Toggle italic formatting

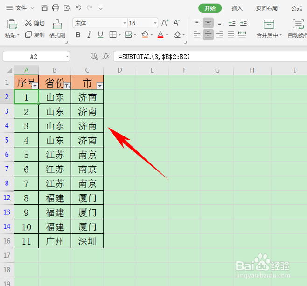pyautogui.click(x=89, y=35)
